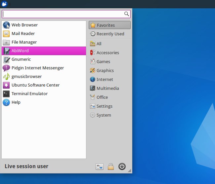Click the power log out icon
Viewport: 215px width, 184px height.
coord(122,166)
